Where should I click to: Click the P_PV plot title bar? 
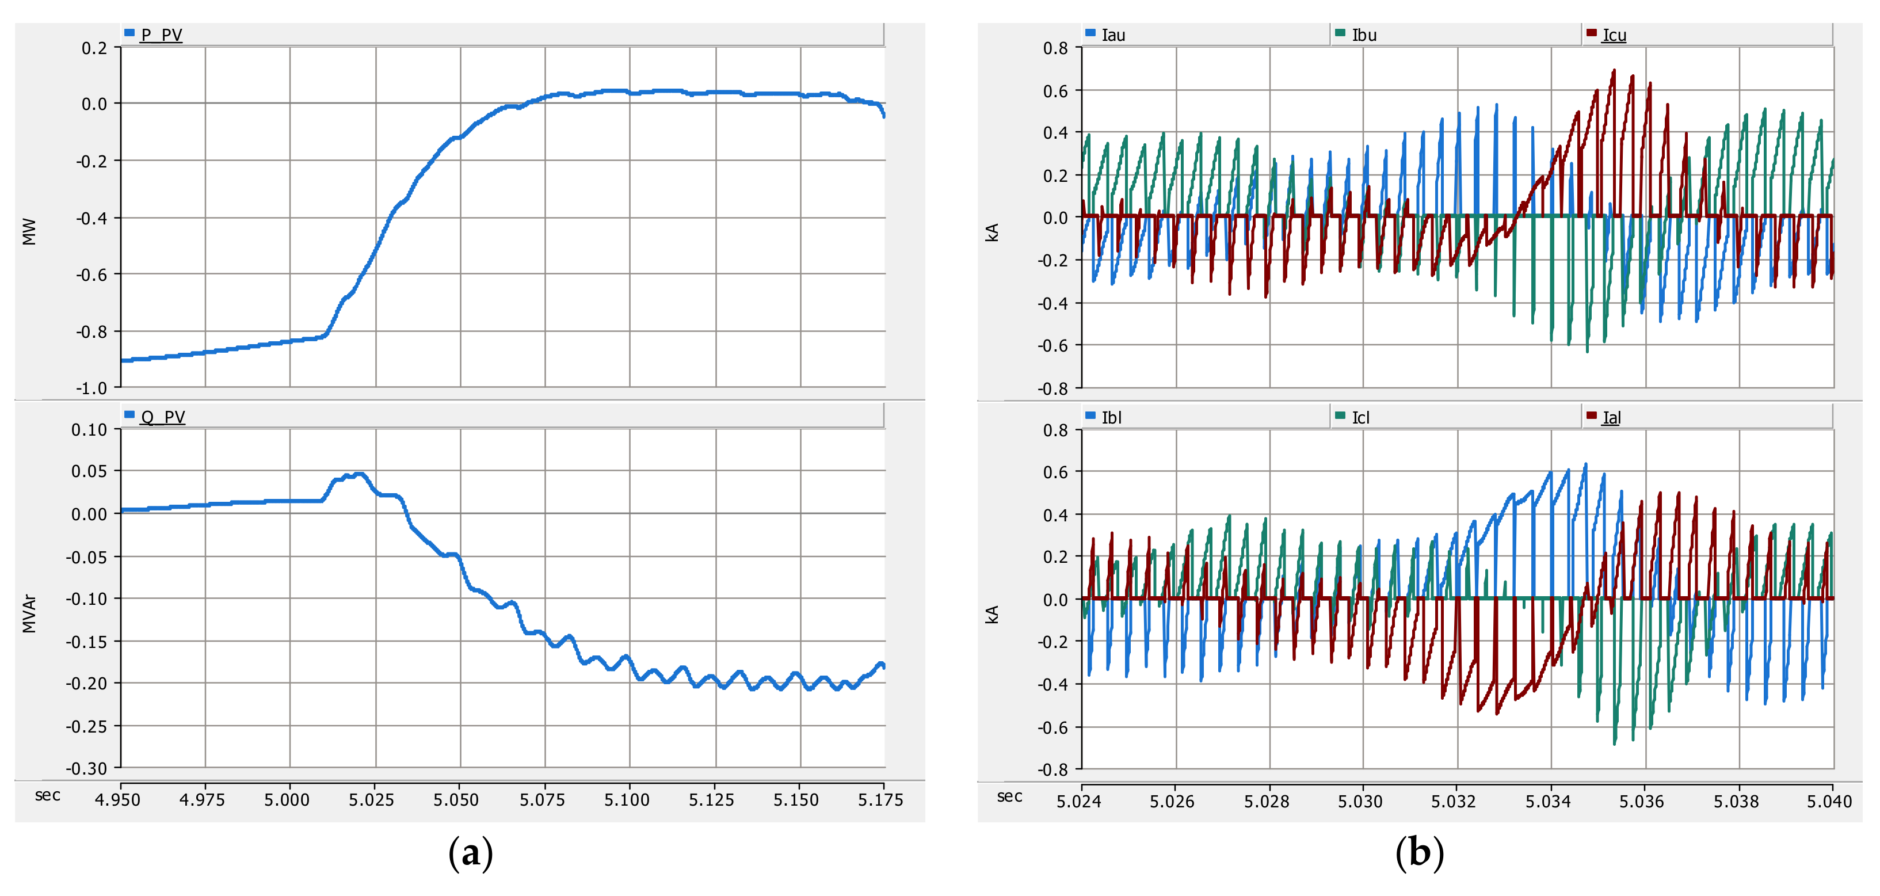511,33
